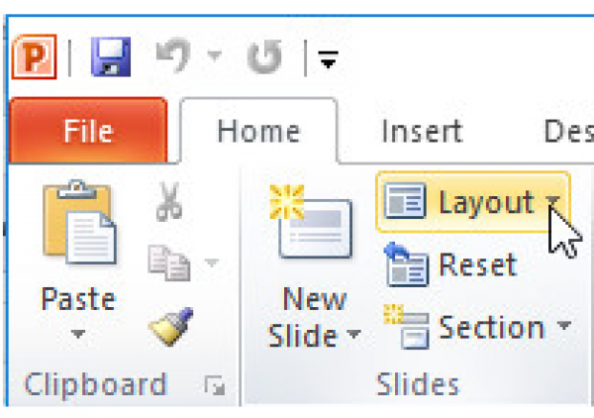Open the Layout dropdown

[472, 203]
